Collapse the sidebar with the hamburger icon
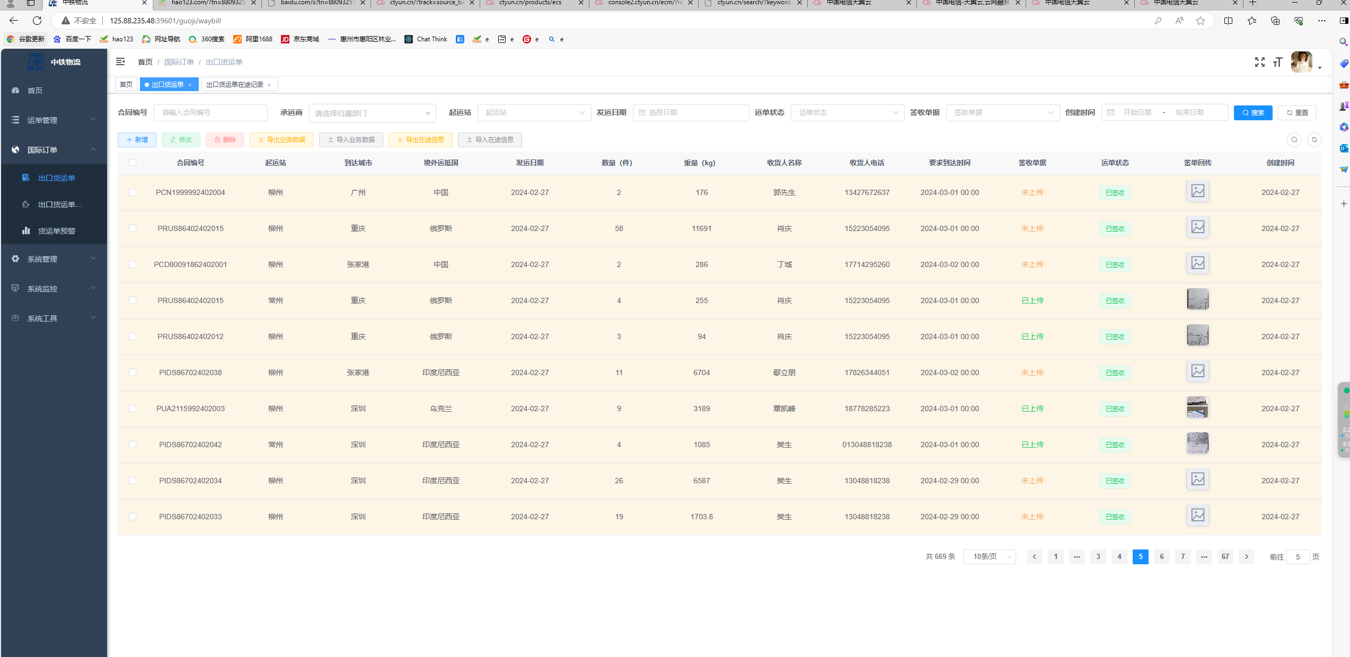Image resolution: width=1350 pixels, height=657 pixels. pos(120,62)
